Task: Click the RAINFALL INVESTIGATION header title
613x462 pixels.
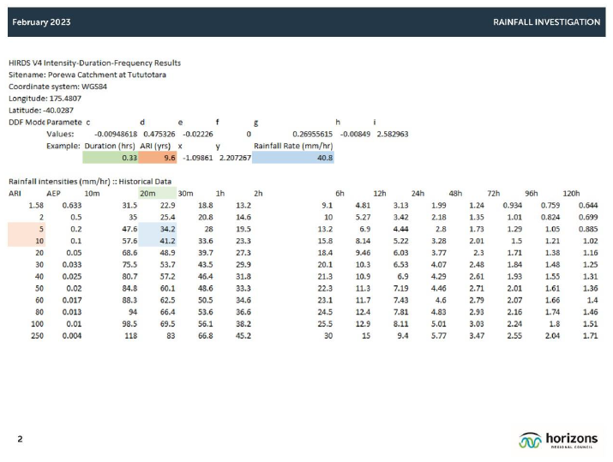Action: tap(546, 21)
